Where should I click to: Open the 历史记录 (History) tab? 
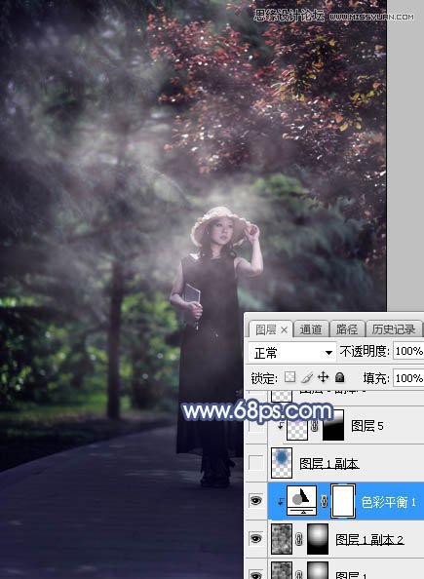394,329
